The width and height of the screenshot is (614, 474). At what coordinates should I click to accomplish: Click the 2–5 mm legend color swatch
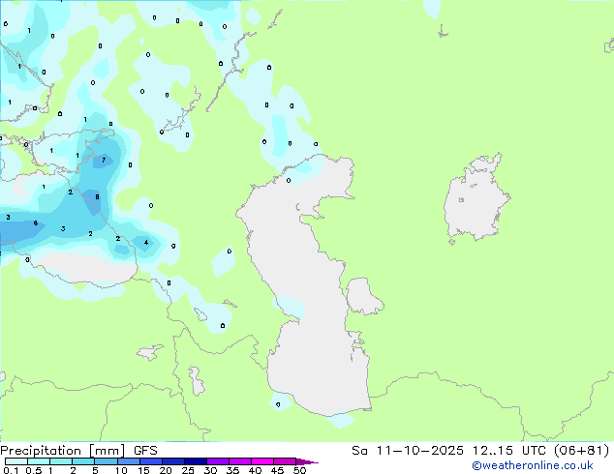coord(83,461)
